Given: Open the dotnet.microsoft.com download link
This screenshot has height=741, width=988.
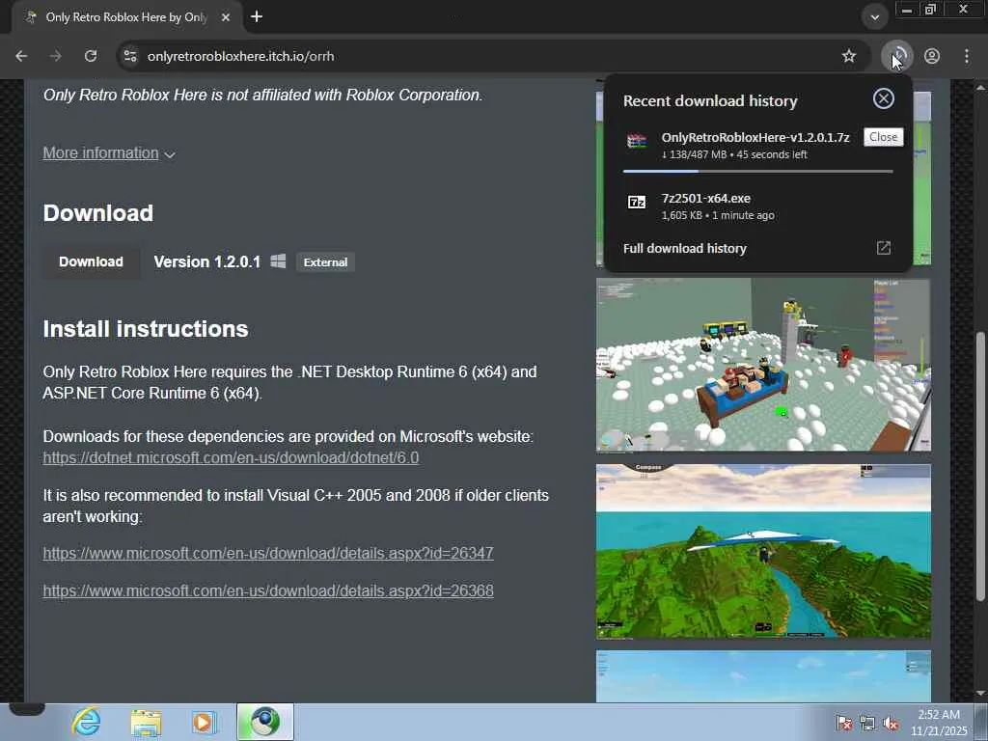Looking at the screenshot, I should [231, 457].
